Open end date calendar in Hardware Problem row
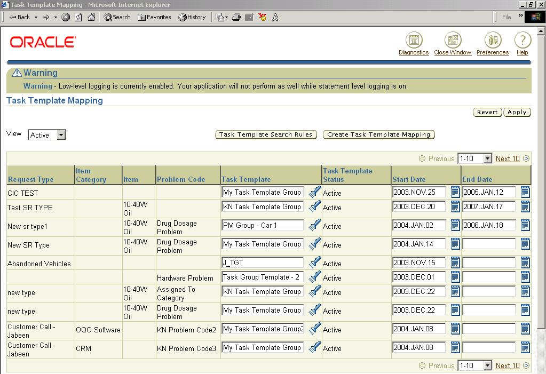 [526, 277]
